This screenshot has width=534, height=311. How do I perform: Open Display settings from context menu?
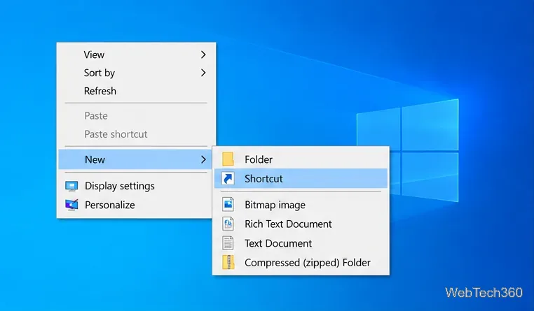(x=136, y=186)
